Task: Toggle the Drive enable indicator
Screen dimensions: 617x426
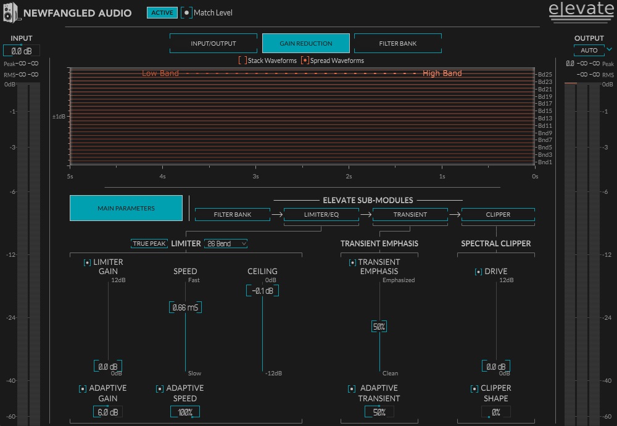Action: (478, 271)
